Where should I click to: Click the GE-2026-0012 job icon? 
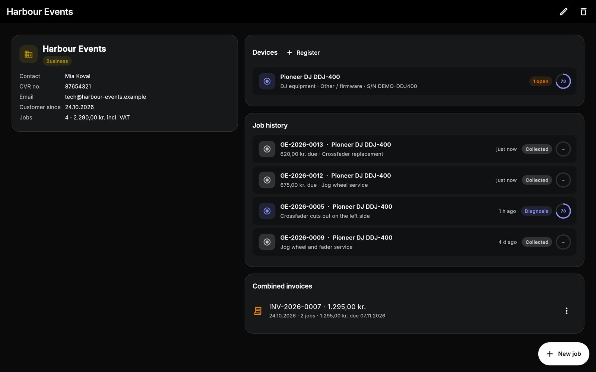click(267, 180)
